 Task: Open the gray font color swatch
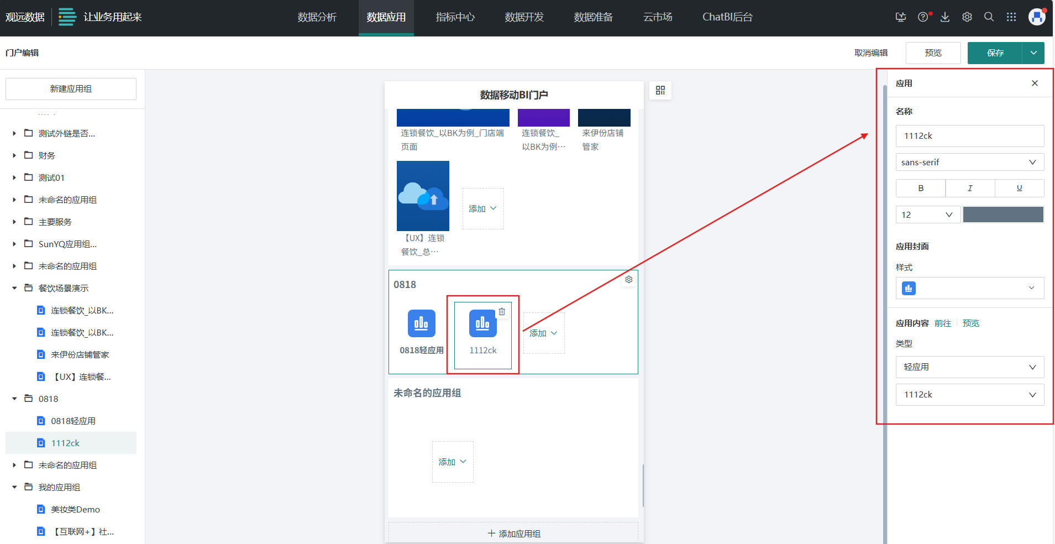coord(1002,215)
